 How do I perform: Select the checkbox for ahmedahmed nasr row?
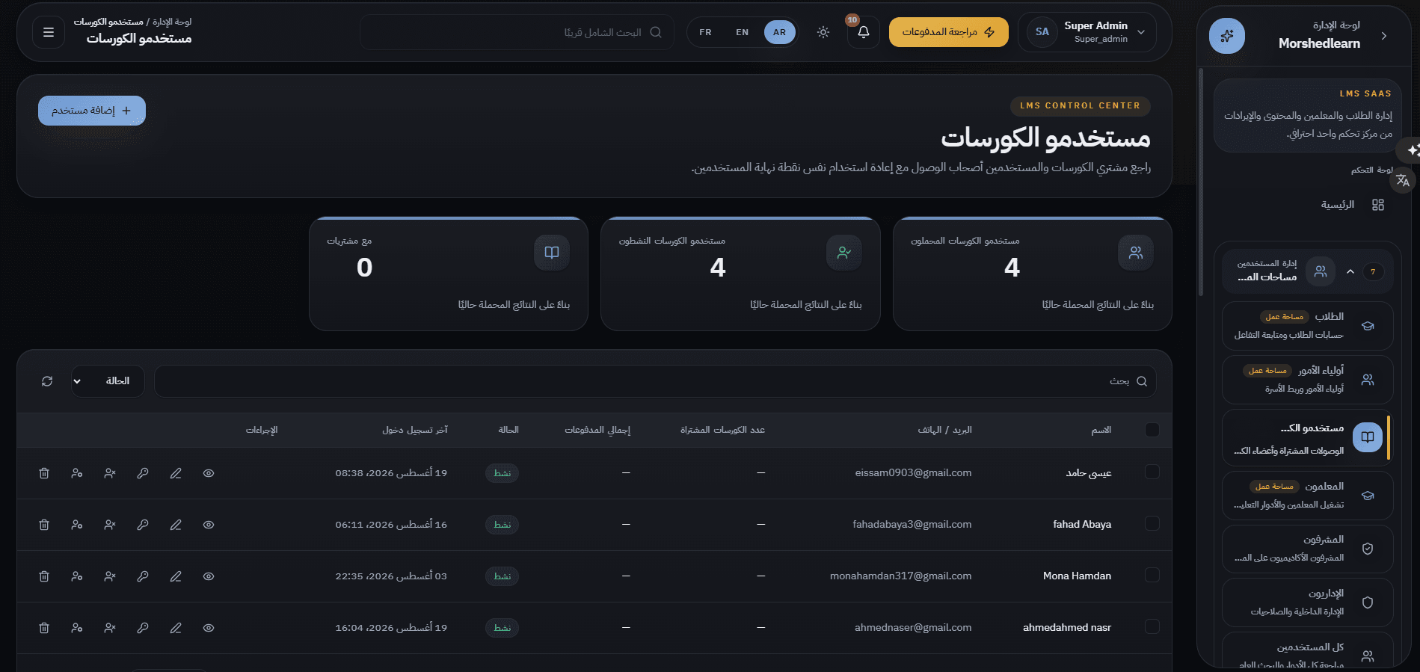click(1152, 626)
